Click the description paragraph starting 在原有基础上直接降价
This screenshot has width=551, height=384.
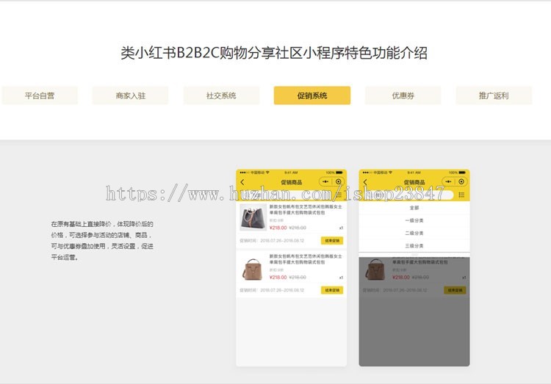point(102,241)
